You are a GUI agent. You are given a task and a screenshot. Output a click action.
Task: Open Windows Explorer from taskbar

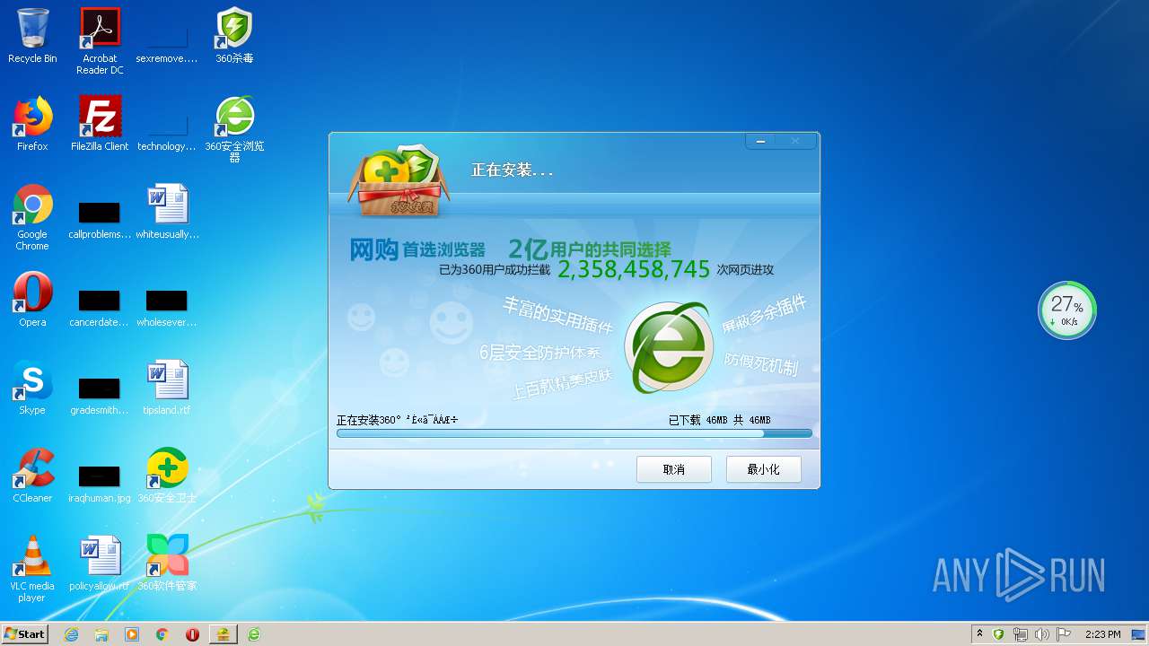pos(101,634)
